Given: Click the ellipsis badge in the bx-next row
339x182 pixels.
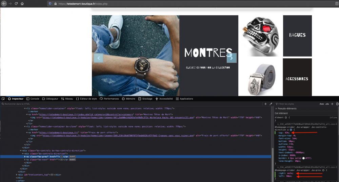Looking at the screenshot, I should [x=61, y=160].
